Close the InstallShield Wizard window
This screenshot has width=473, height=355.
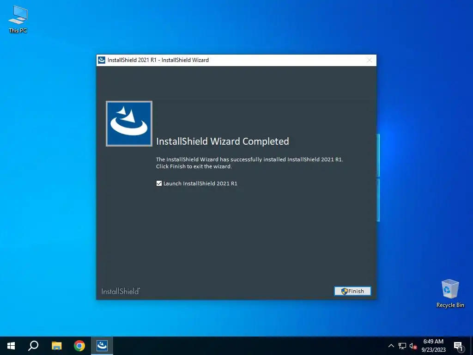coord(369,60)
